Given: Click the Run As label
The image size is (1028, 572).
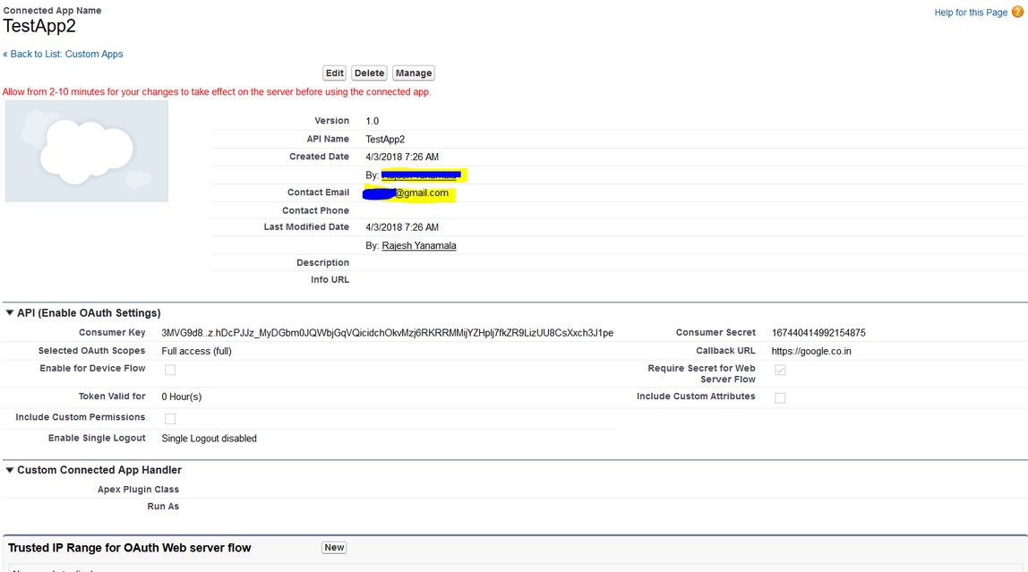Looking at the screenshot, I should [x=163, y=506].
